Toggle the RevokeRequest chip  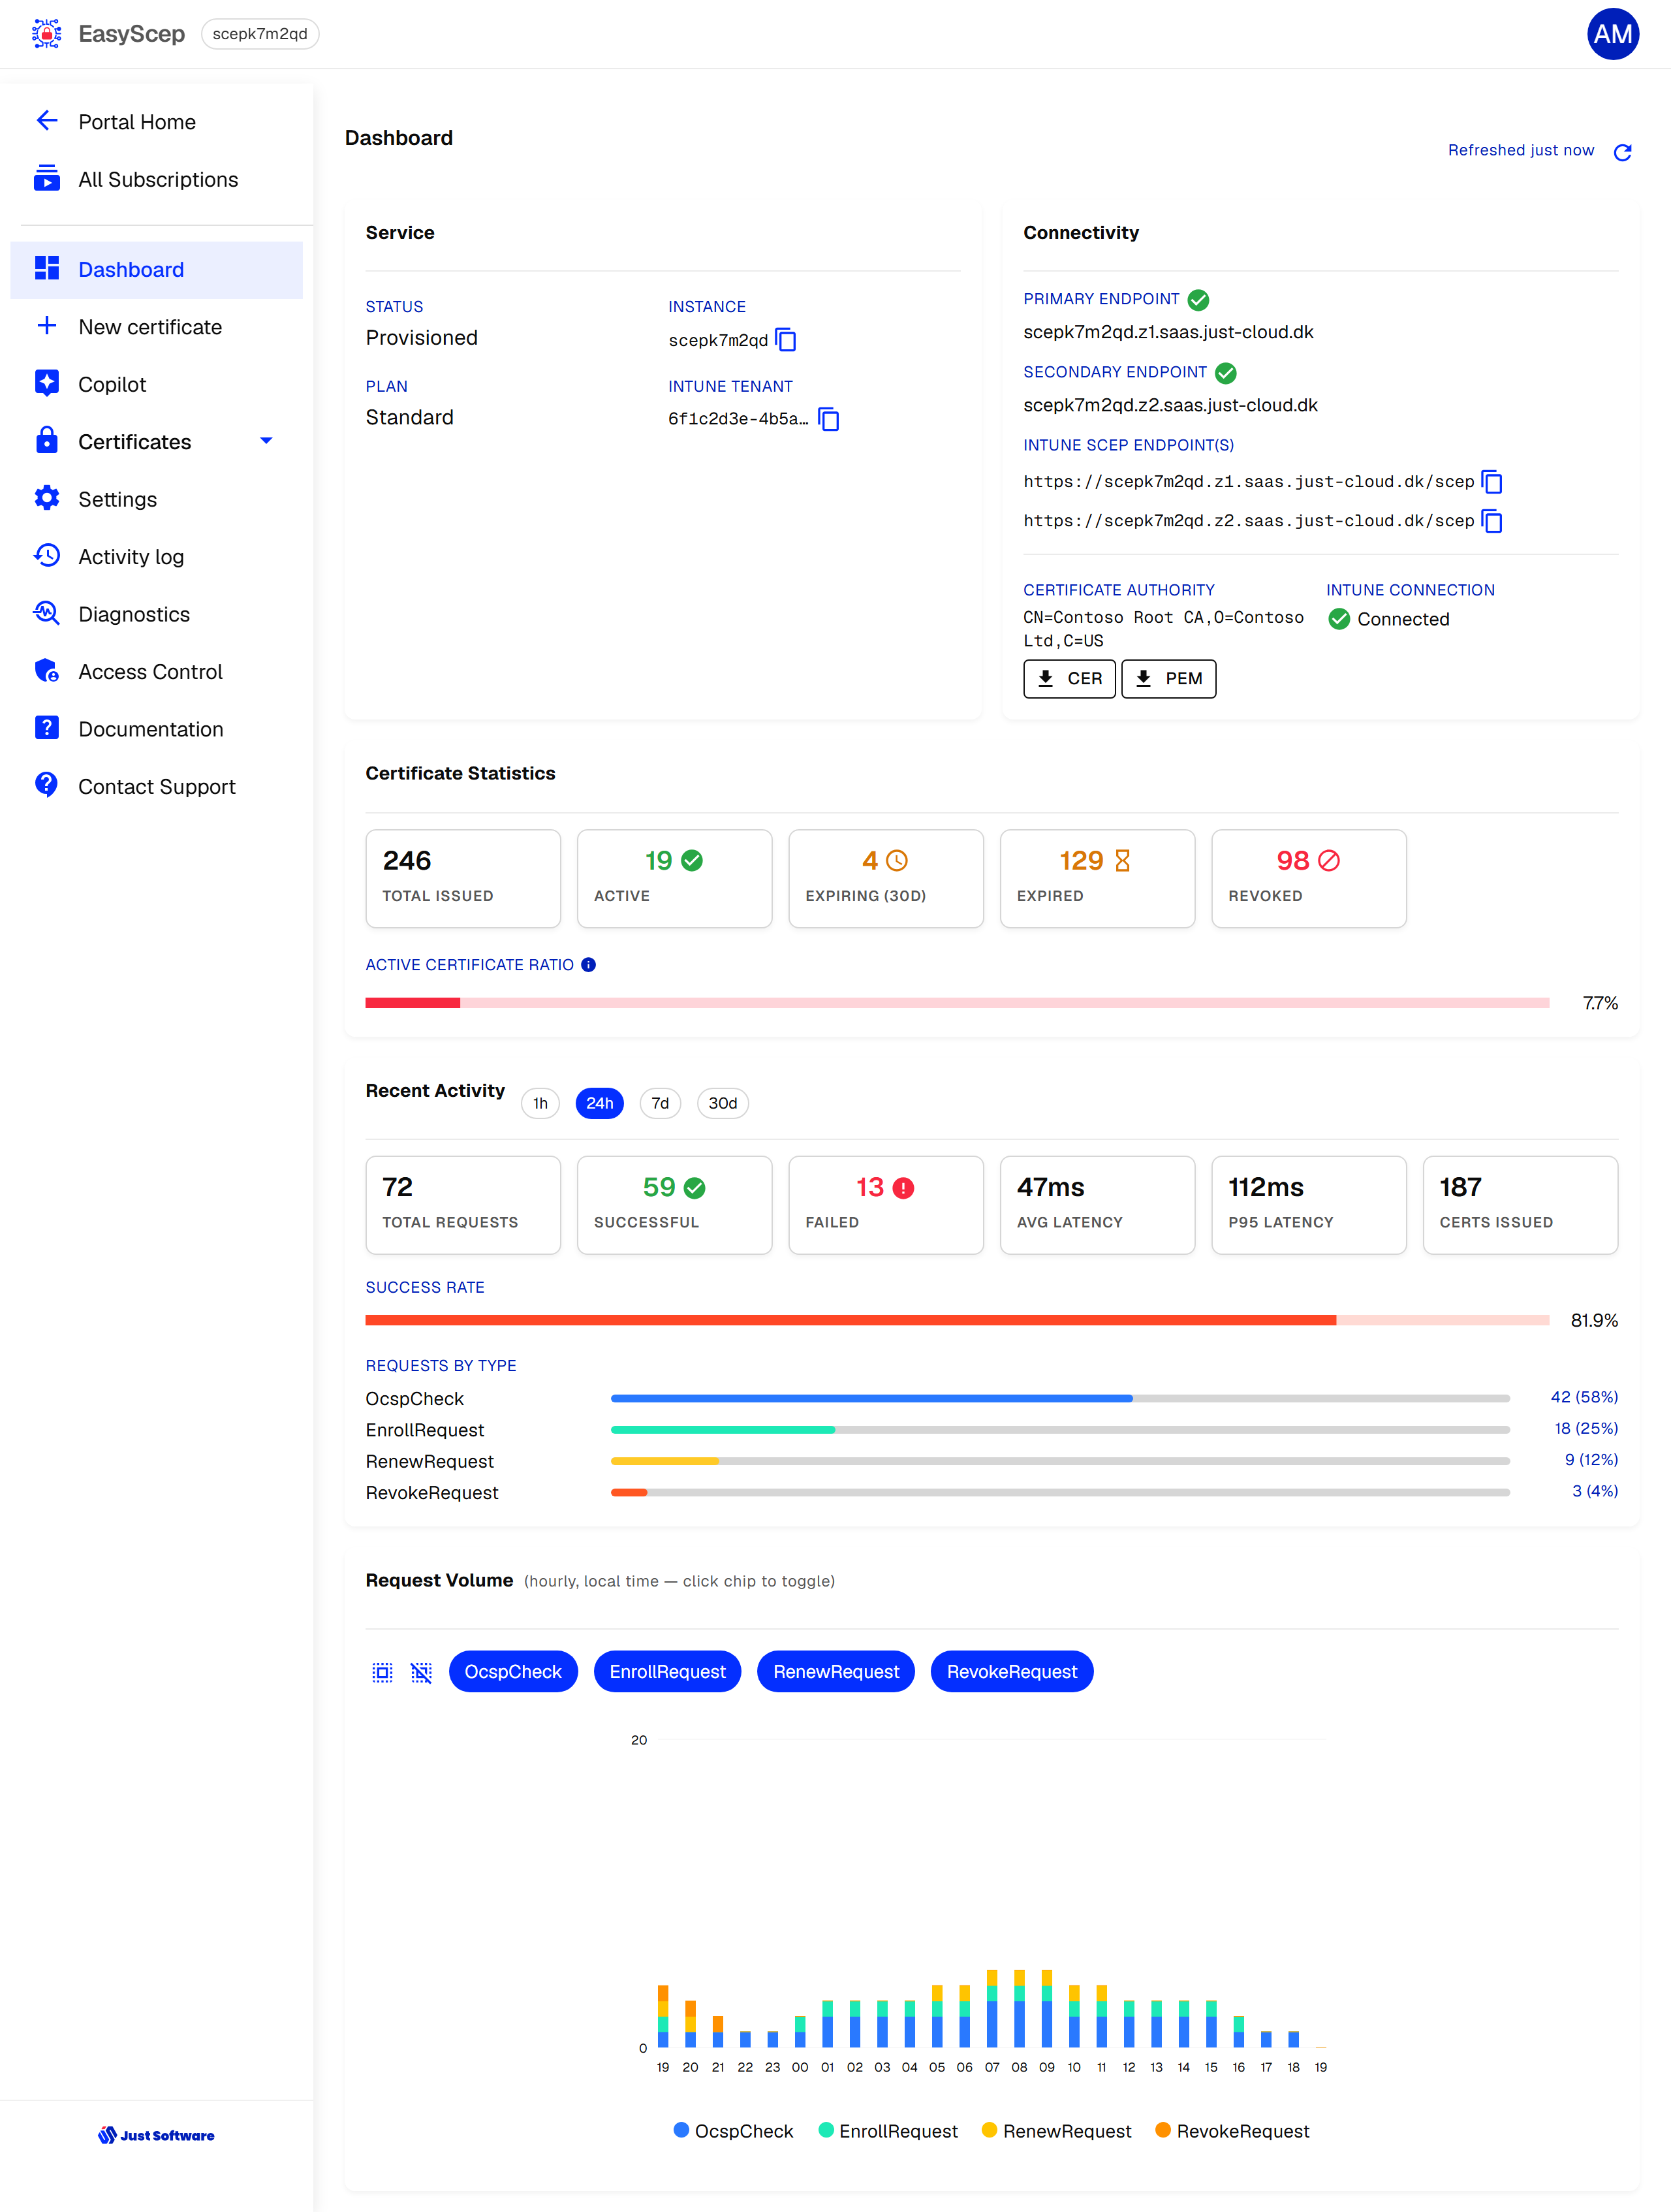coord(1012,1672)
